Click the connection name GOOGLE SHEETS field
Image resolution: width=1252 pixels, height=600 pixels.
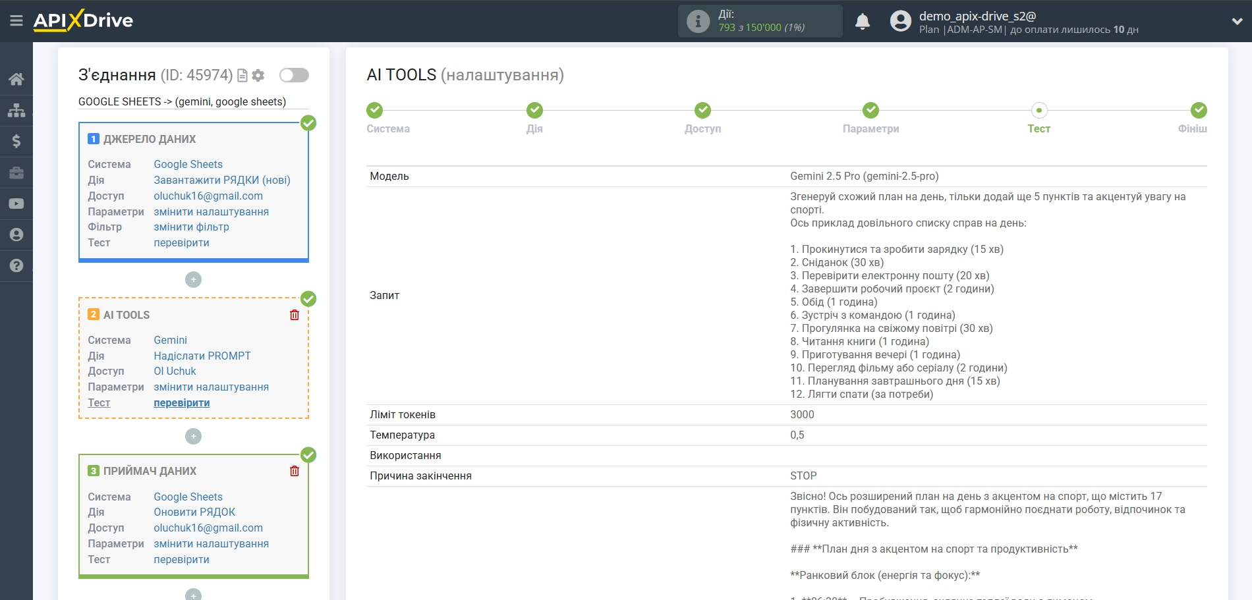[192, 101]
